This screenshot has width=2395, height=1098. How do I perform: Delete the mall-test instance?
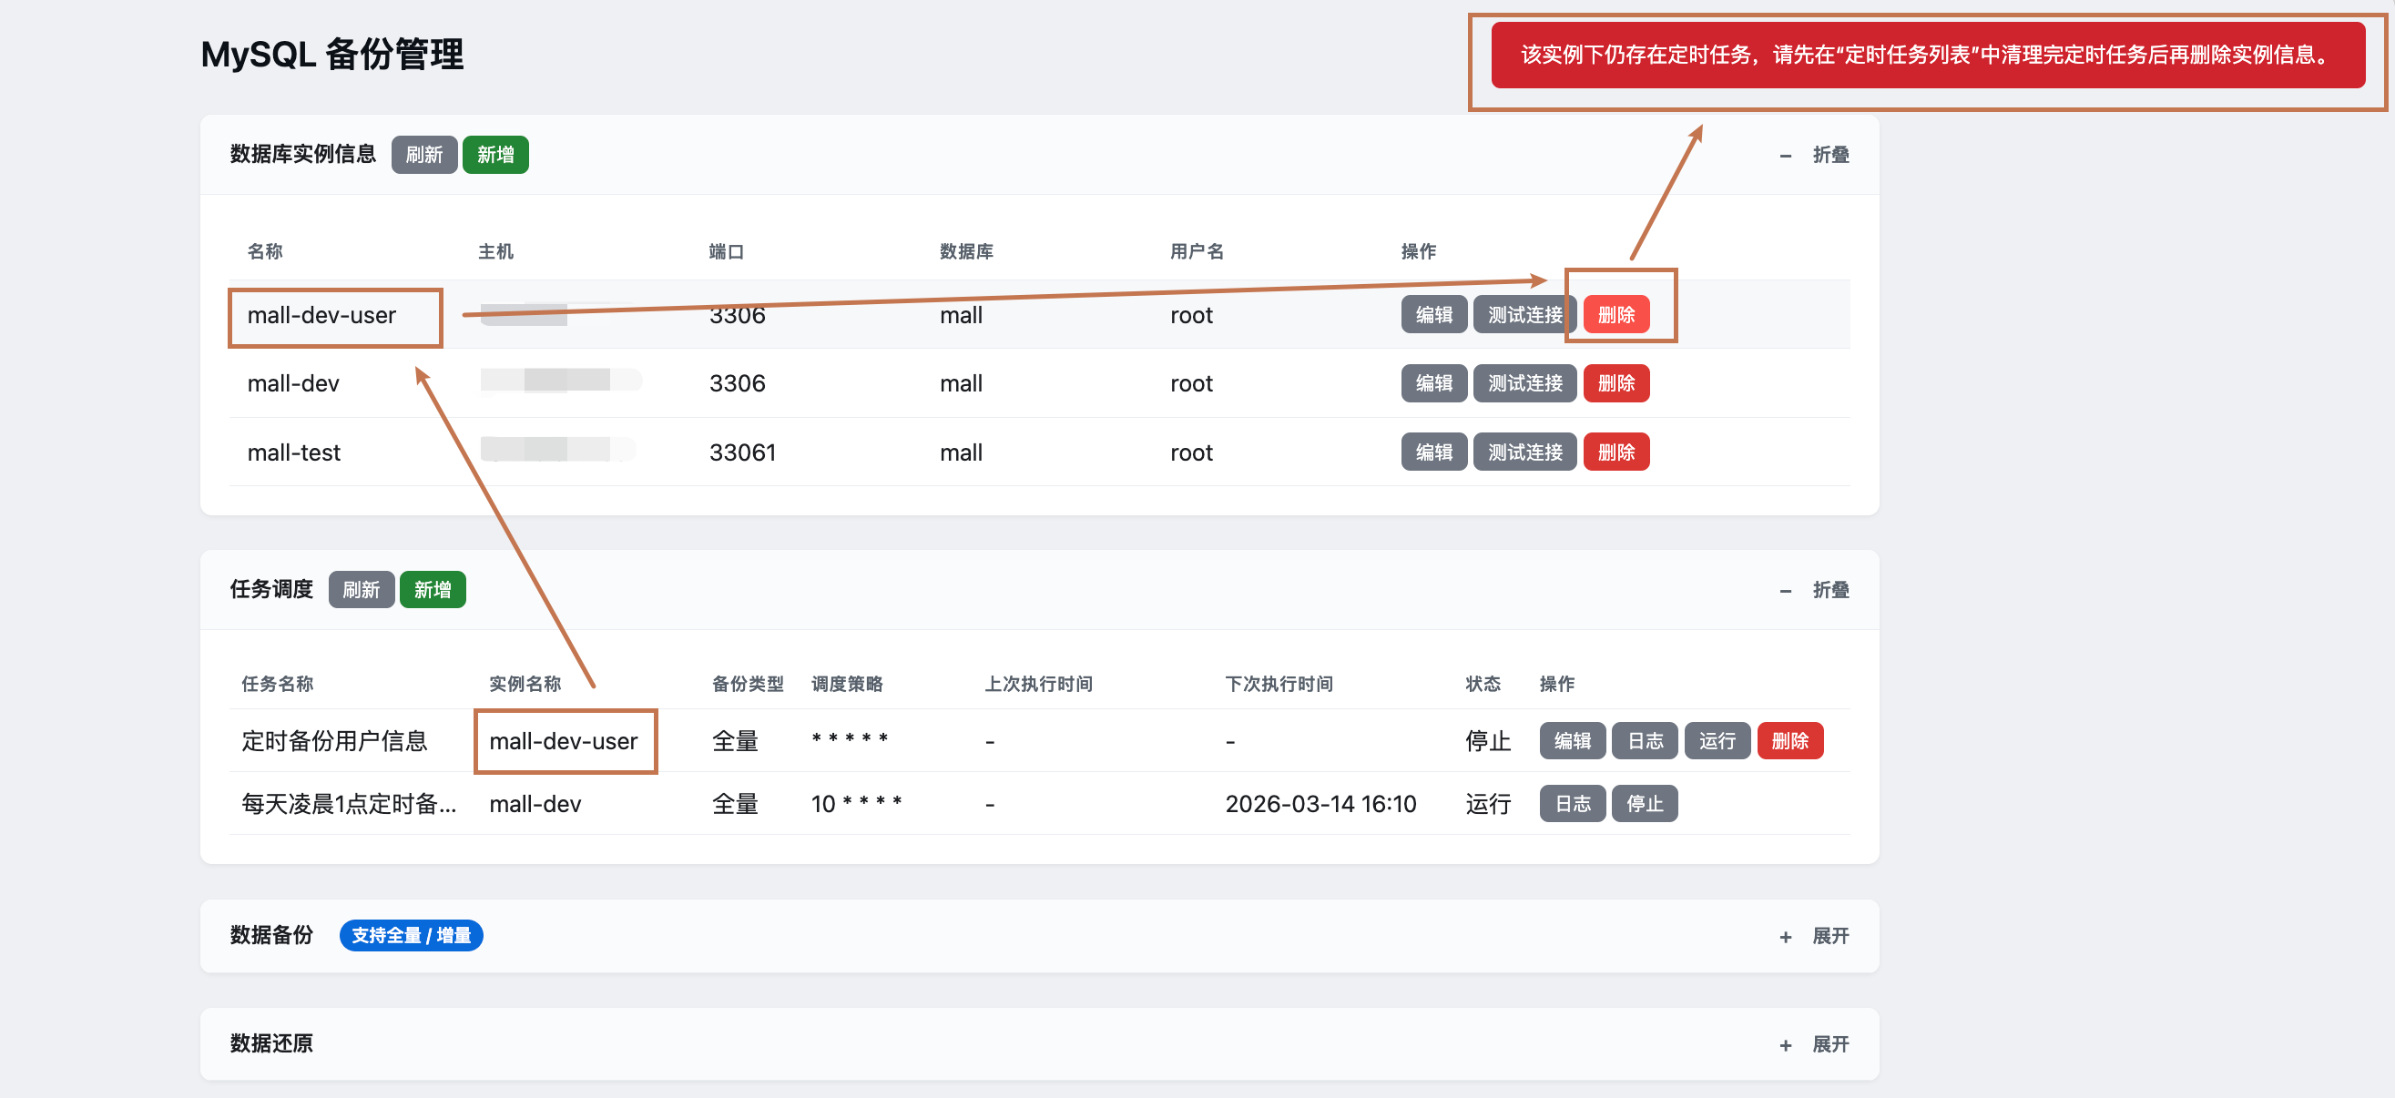(1615, 452)
